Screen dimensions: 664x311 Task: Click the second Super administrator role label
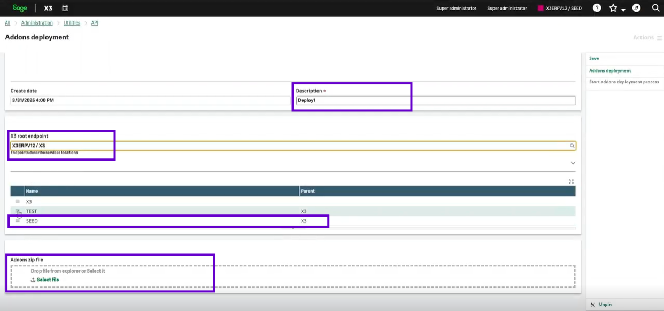click(507, 8)
